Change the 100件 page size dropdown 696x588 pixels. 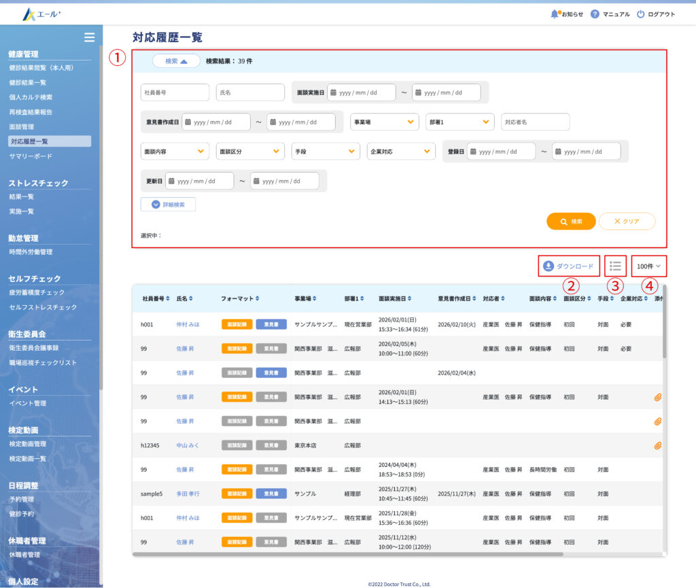click(x=648, y=266)
